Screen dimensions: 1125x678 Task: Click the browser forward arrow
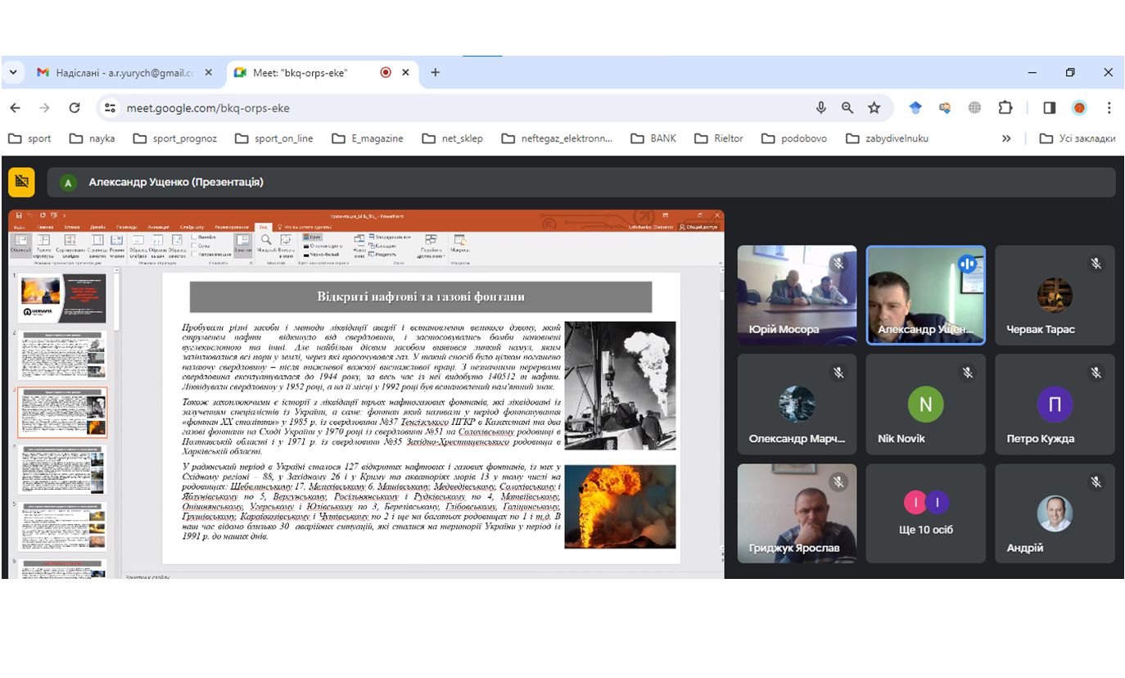point(44,107)
